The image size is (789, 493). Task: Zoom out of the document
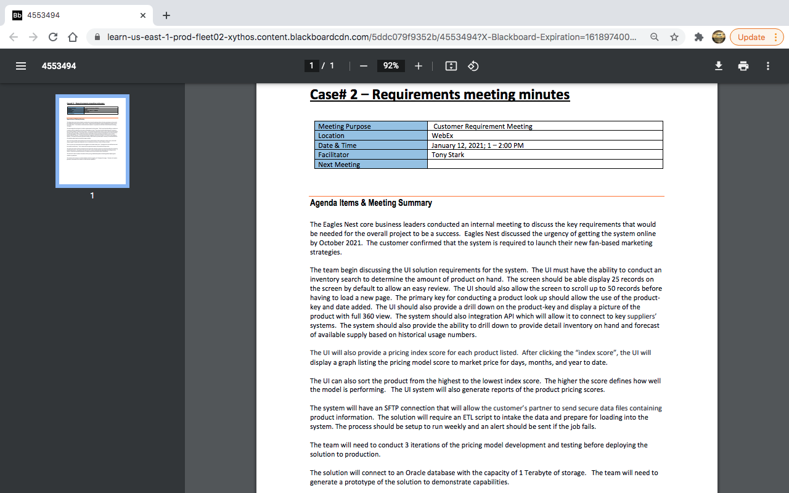363,66
